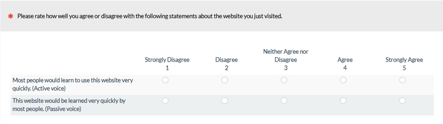Select Strongly Agree for the passive voice statement
The height and width of the screenshot is (124, 443).
pyautogui.click(x=402, y=101)
